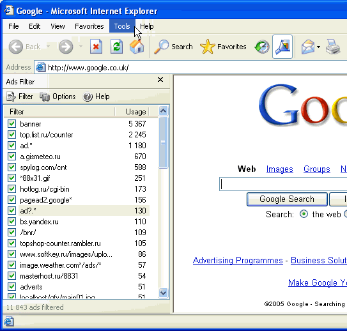Image resolution: width=347 pixels, height=331 pixels.
Task: Select the 'the web' radio button
Action: coord(304,214)
